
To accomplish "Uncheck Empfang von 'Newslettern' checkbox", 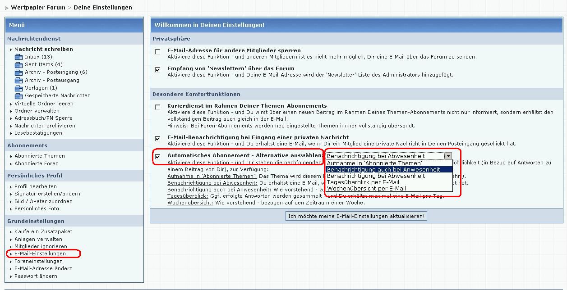I will 157,70.
